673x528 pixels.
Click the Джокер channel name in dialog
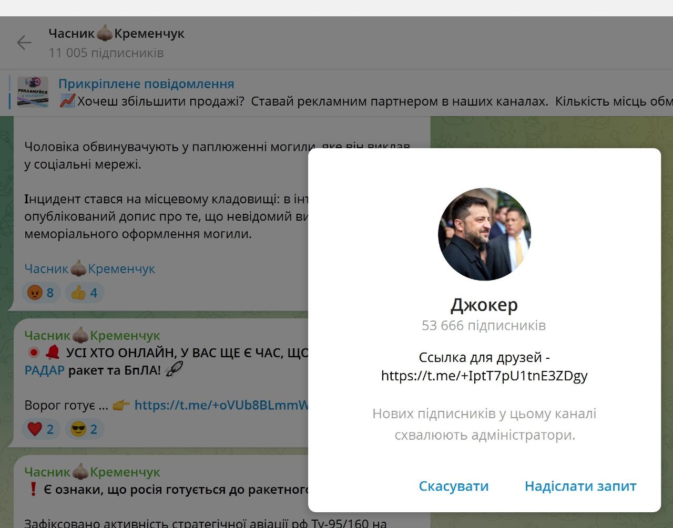(x=484, y=305)
